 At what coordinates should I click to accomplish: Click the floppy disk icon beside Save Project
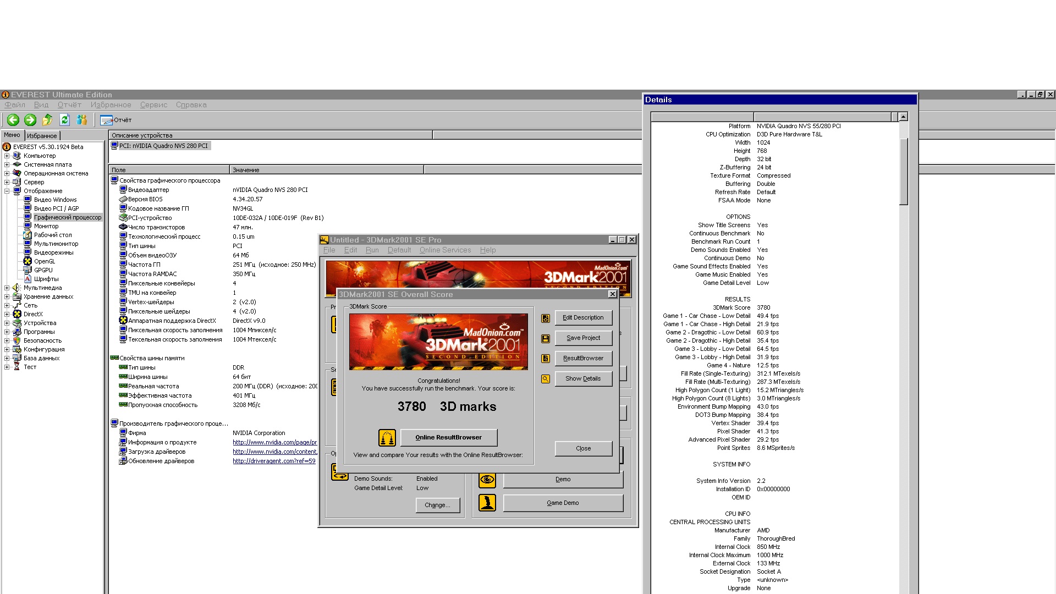(546, 339)
